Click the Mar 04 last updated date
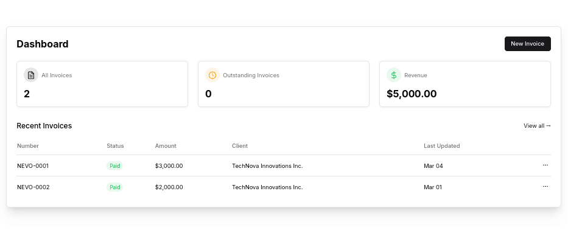 (433, 166)
